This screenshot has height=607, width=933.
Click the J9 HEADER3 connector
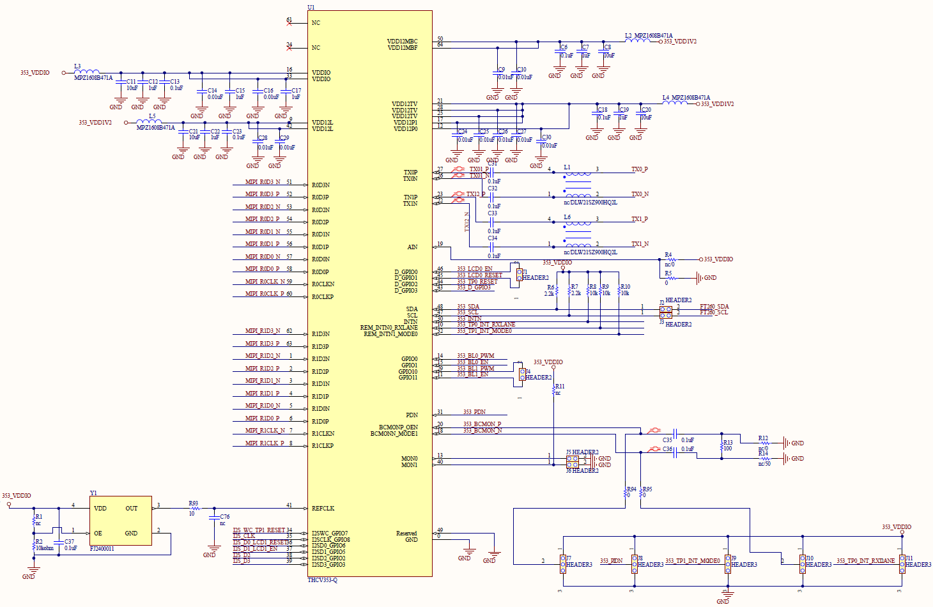point(728,564)
